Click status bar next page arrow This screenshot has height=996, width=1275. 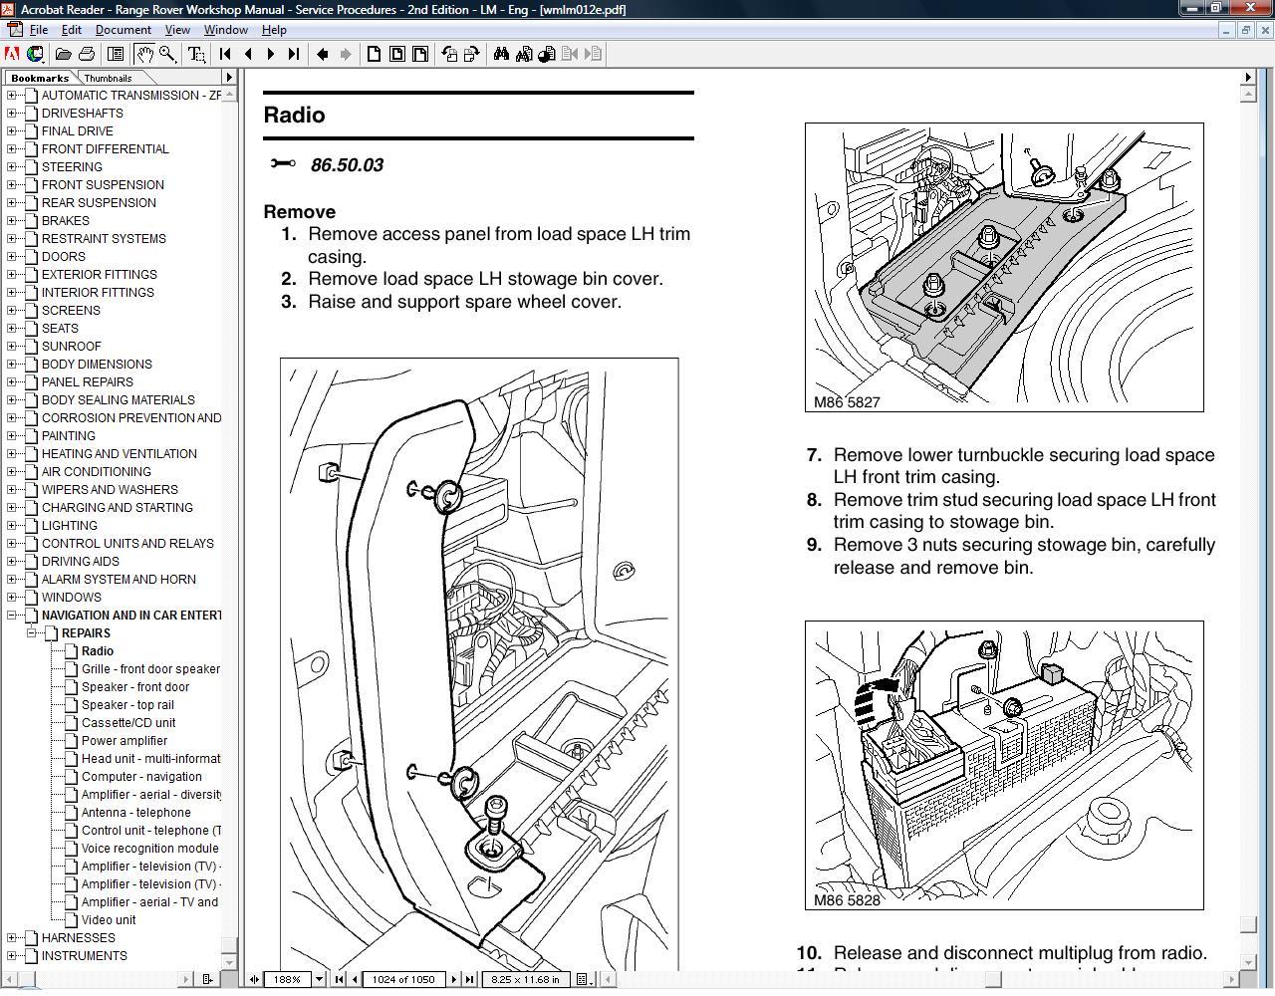(x=455, y=979)
